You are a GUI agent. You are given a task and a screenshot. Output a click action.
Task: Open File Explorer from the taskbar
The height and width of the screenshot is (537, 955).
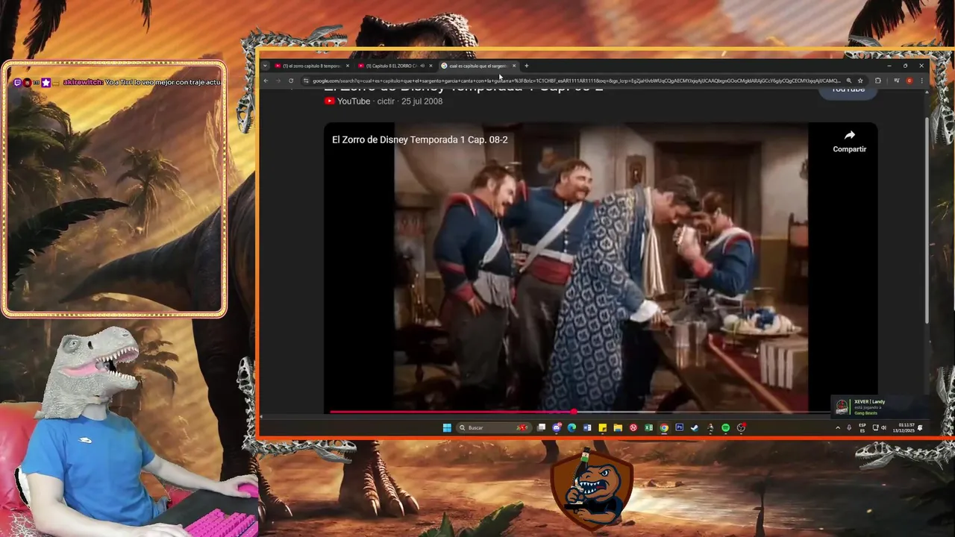[618, 428]
